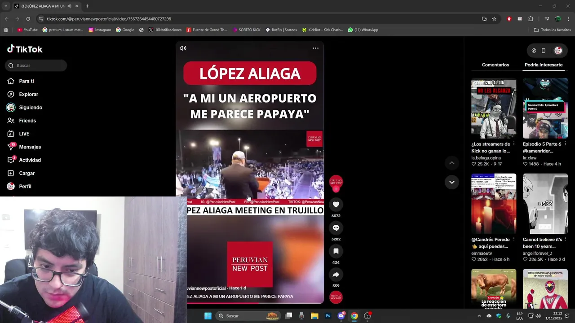
Task: Open the coin icon in top right
Action: click(534, 51)
